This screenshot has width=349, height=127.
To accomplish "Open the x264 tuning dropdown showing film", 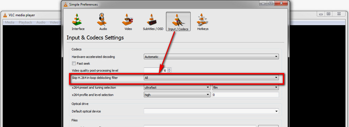I will tap(245, 87).
